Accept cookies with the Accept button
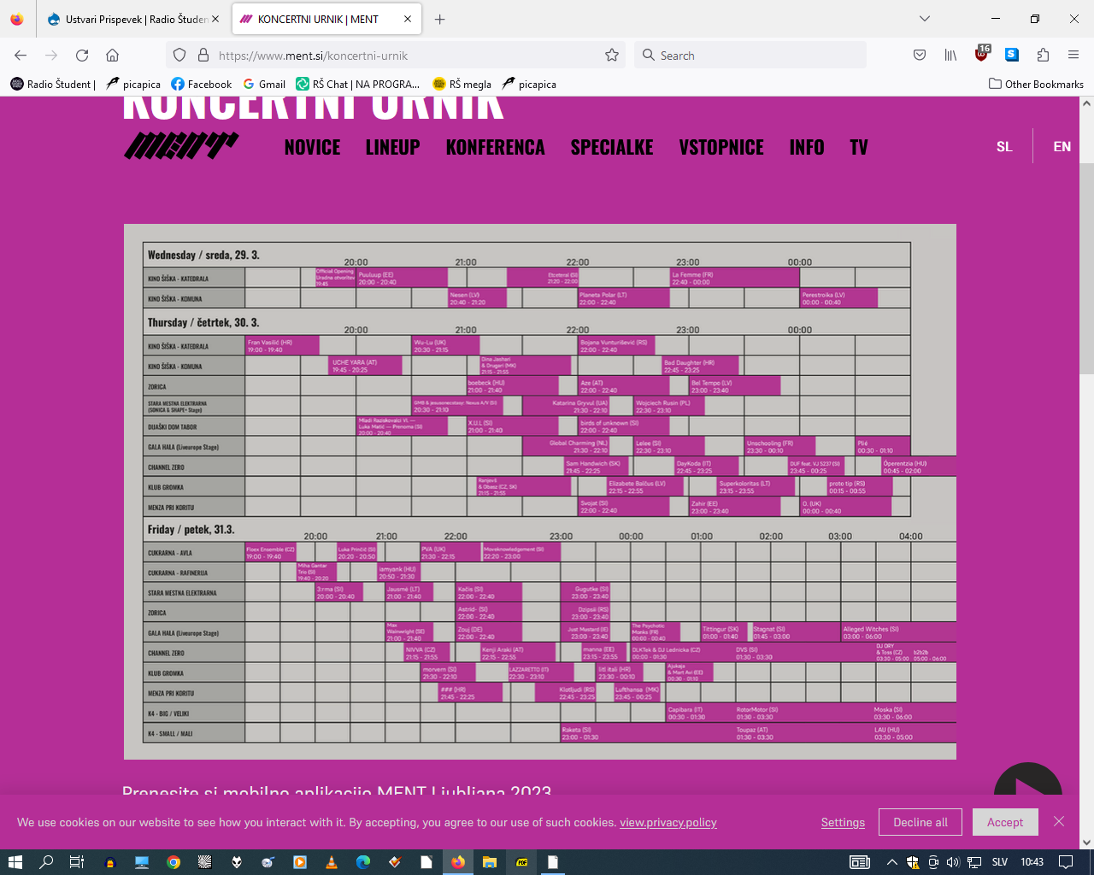 click(x=1004, y=822)
